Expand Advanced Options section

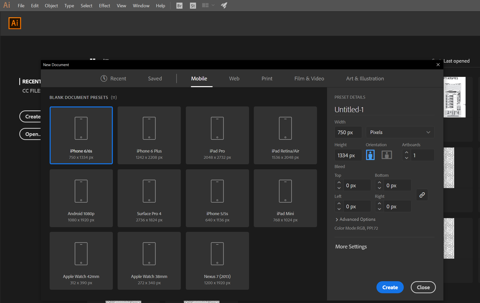(x=355, y=219)
